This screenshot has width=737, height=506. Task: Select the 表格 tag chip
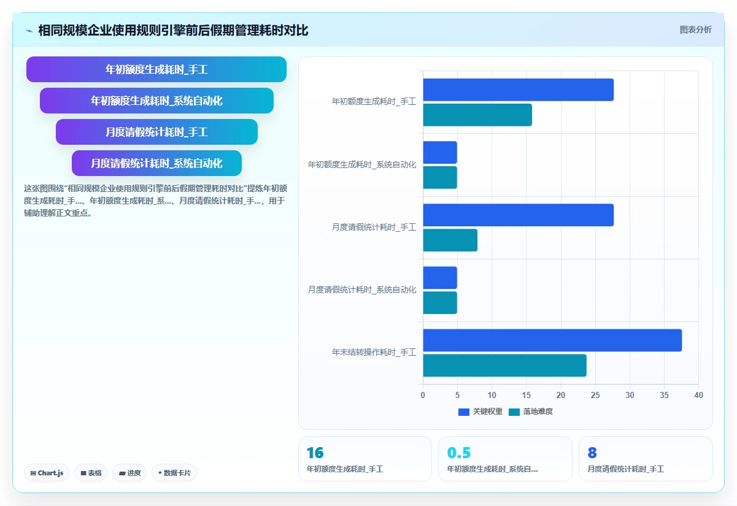[x=91, y=473]
